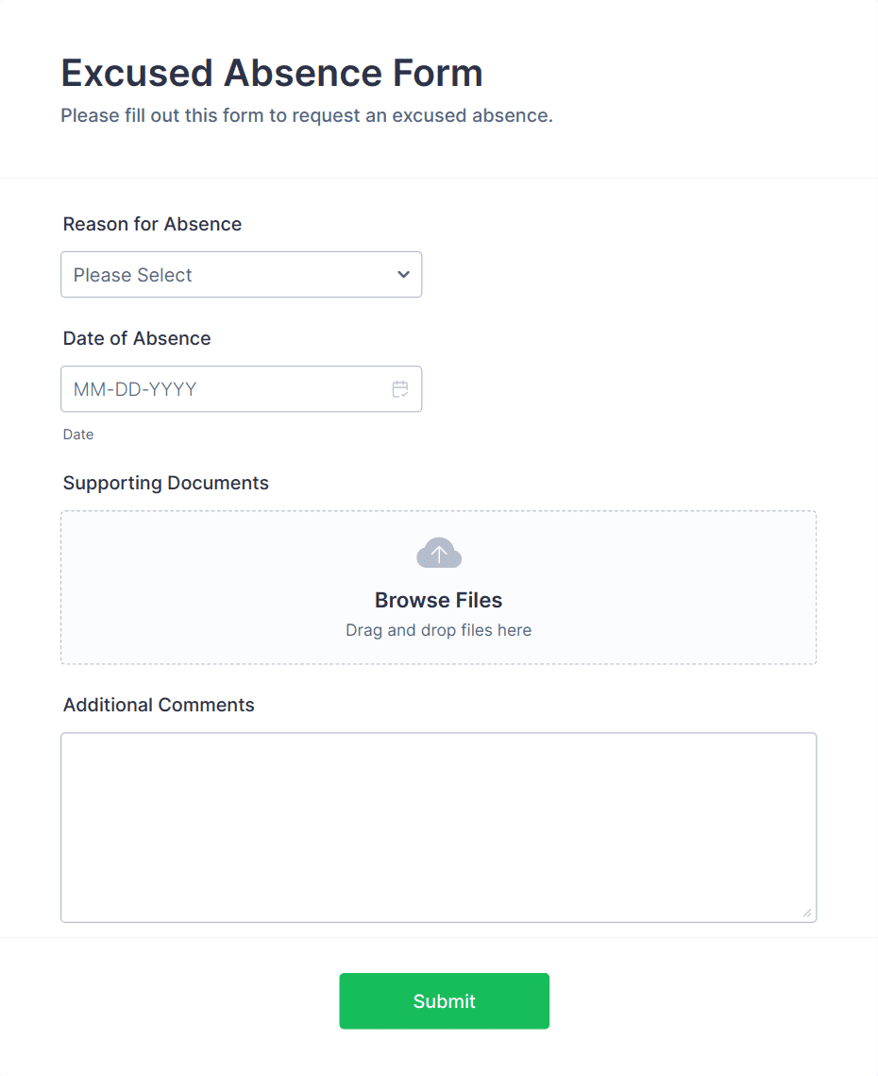
Task: Click the bottom area of the comments box
Action: [439, 897]
